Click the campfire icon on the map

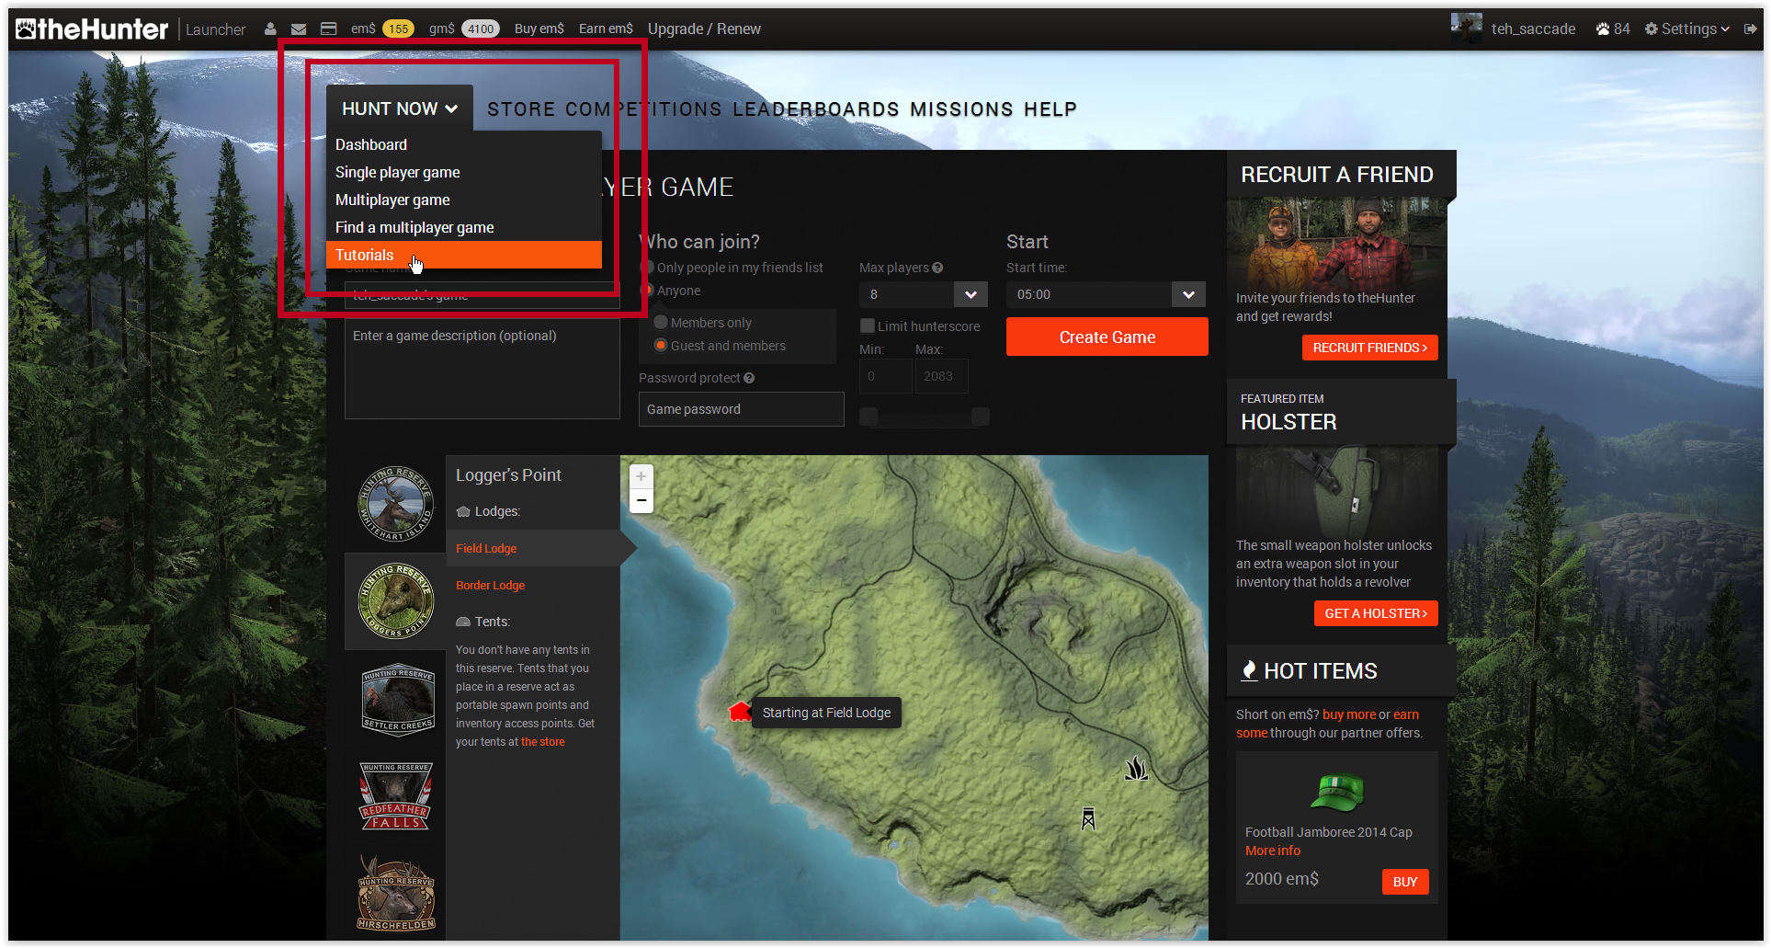tap(1137, 769)
